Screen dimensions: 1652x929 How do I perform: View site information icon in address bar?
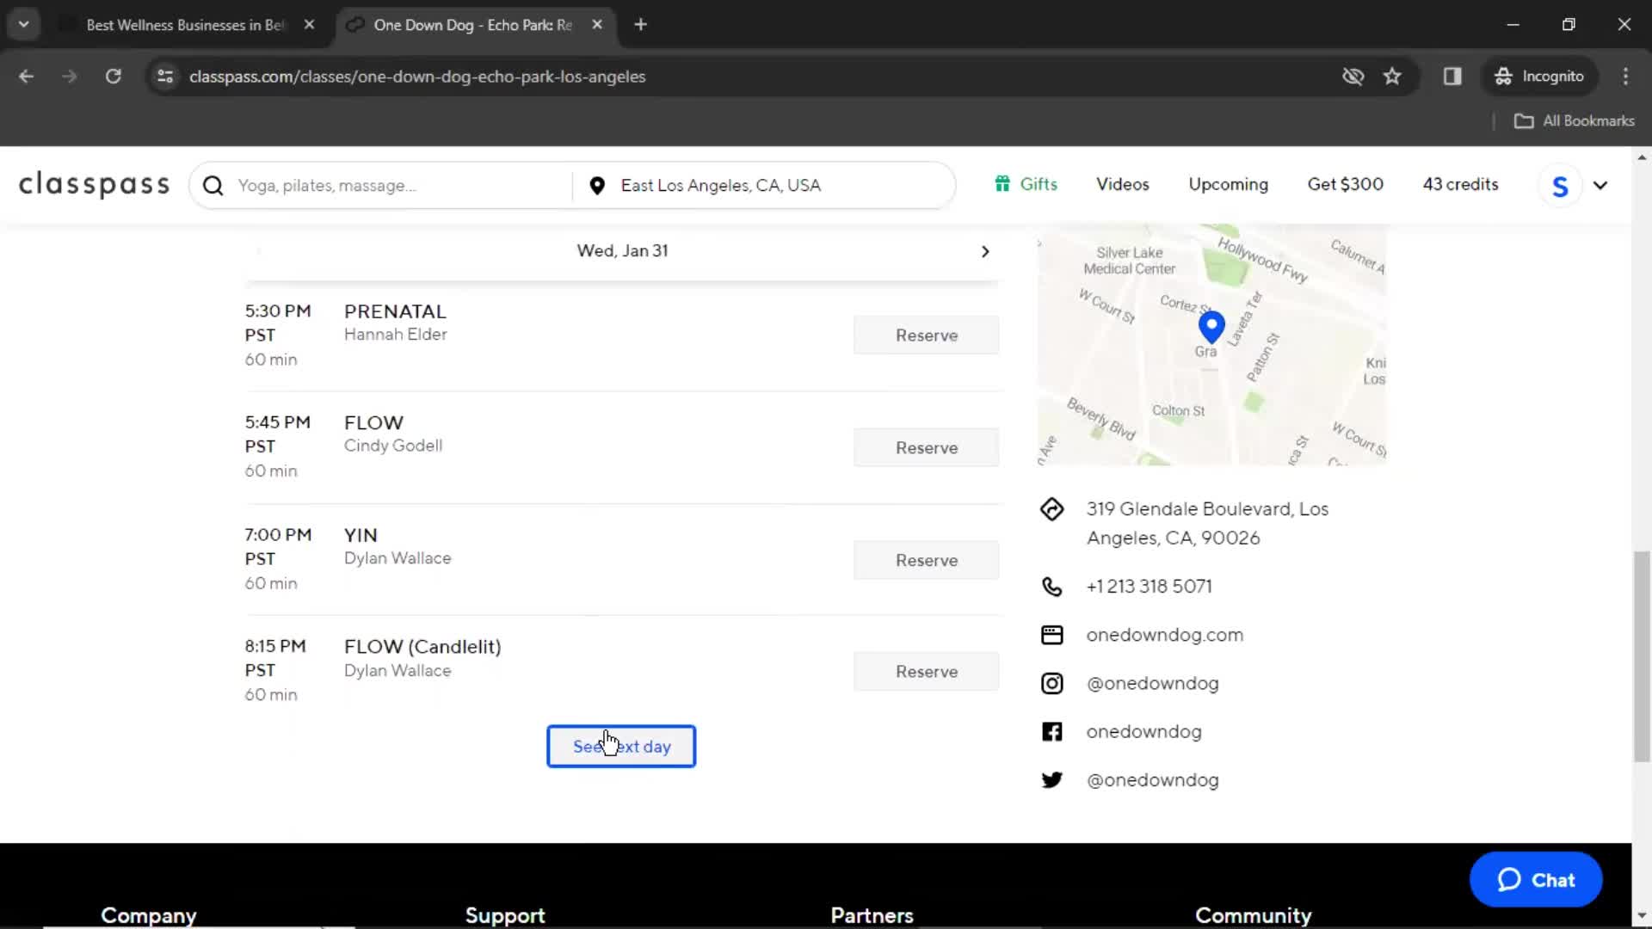pos(165,77)
